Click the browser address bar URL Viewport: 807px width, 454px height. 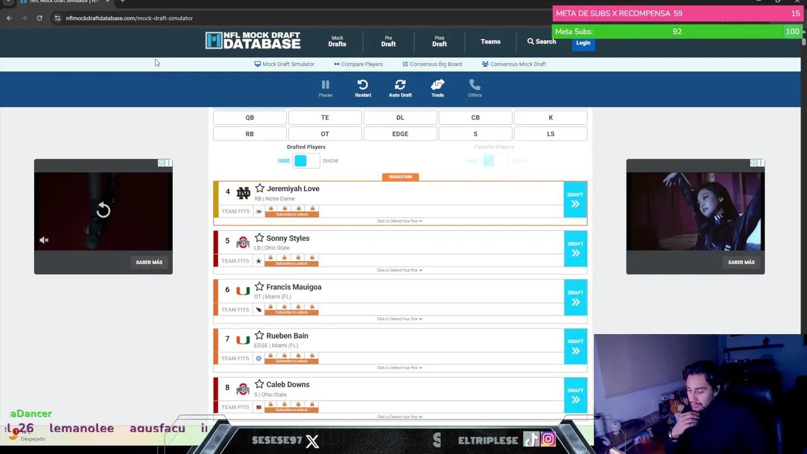coord(129,18)
